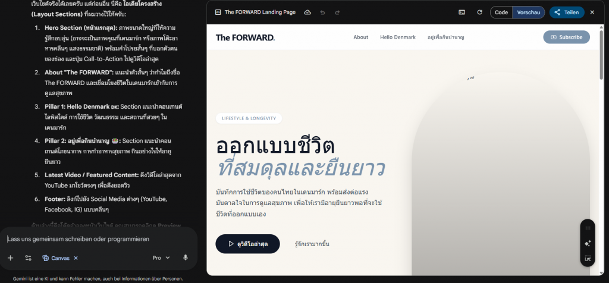Screen dimensions: 609x283
Task: Click the Teilen share button
Action: click(567, 12)
